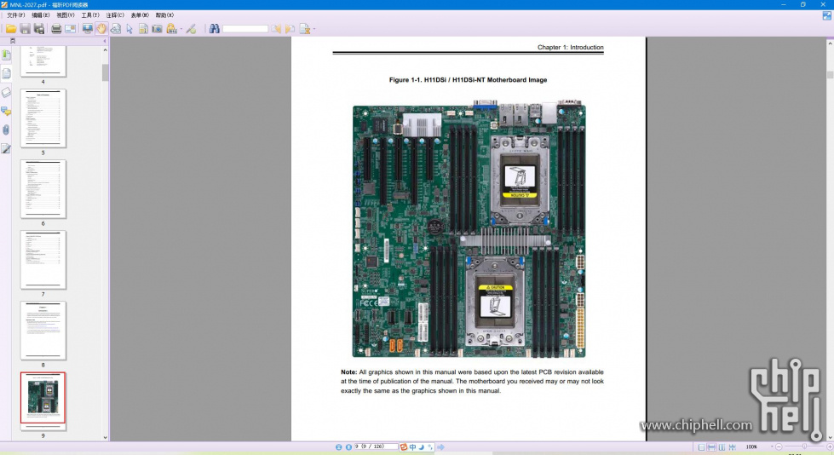Open the advanced search document icon

click(305, 29)
